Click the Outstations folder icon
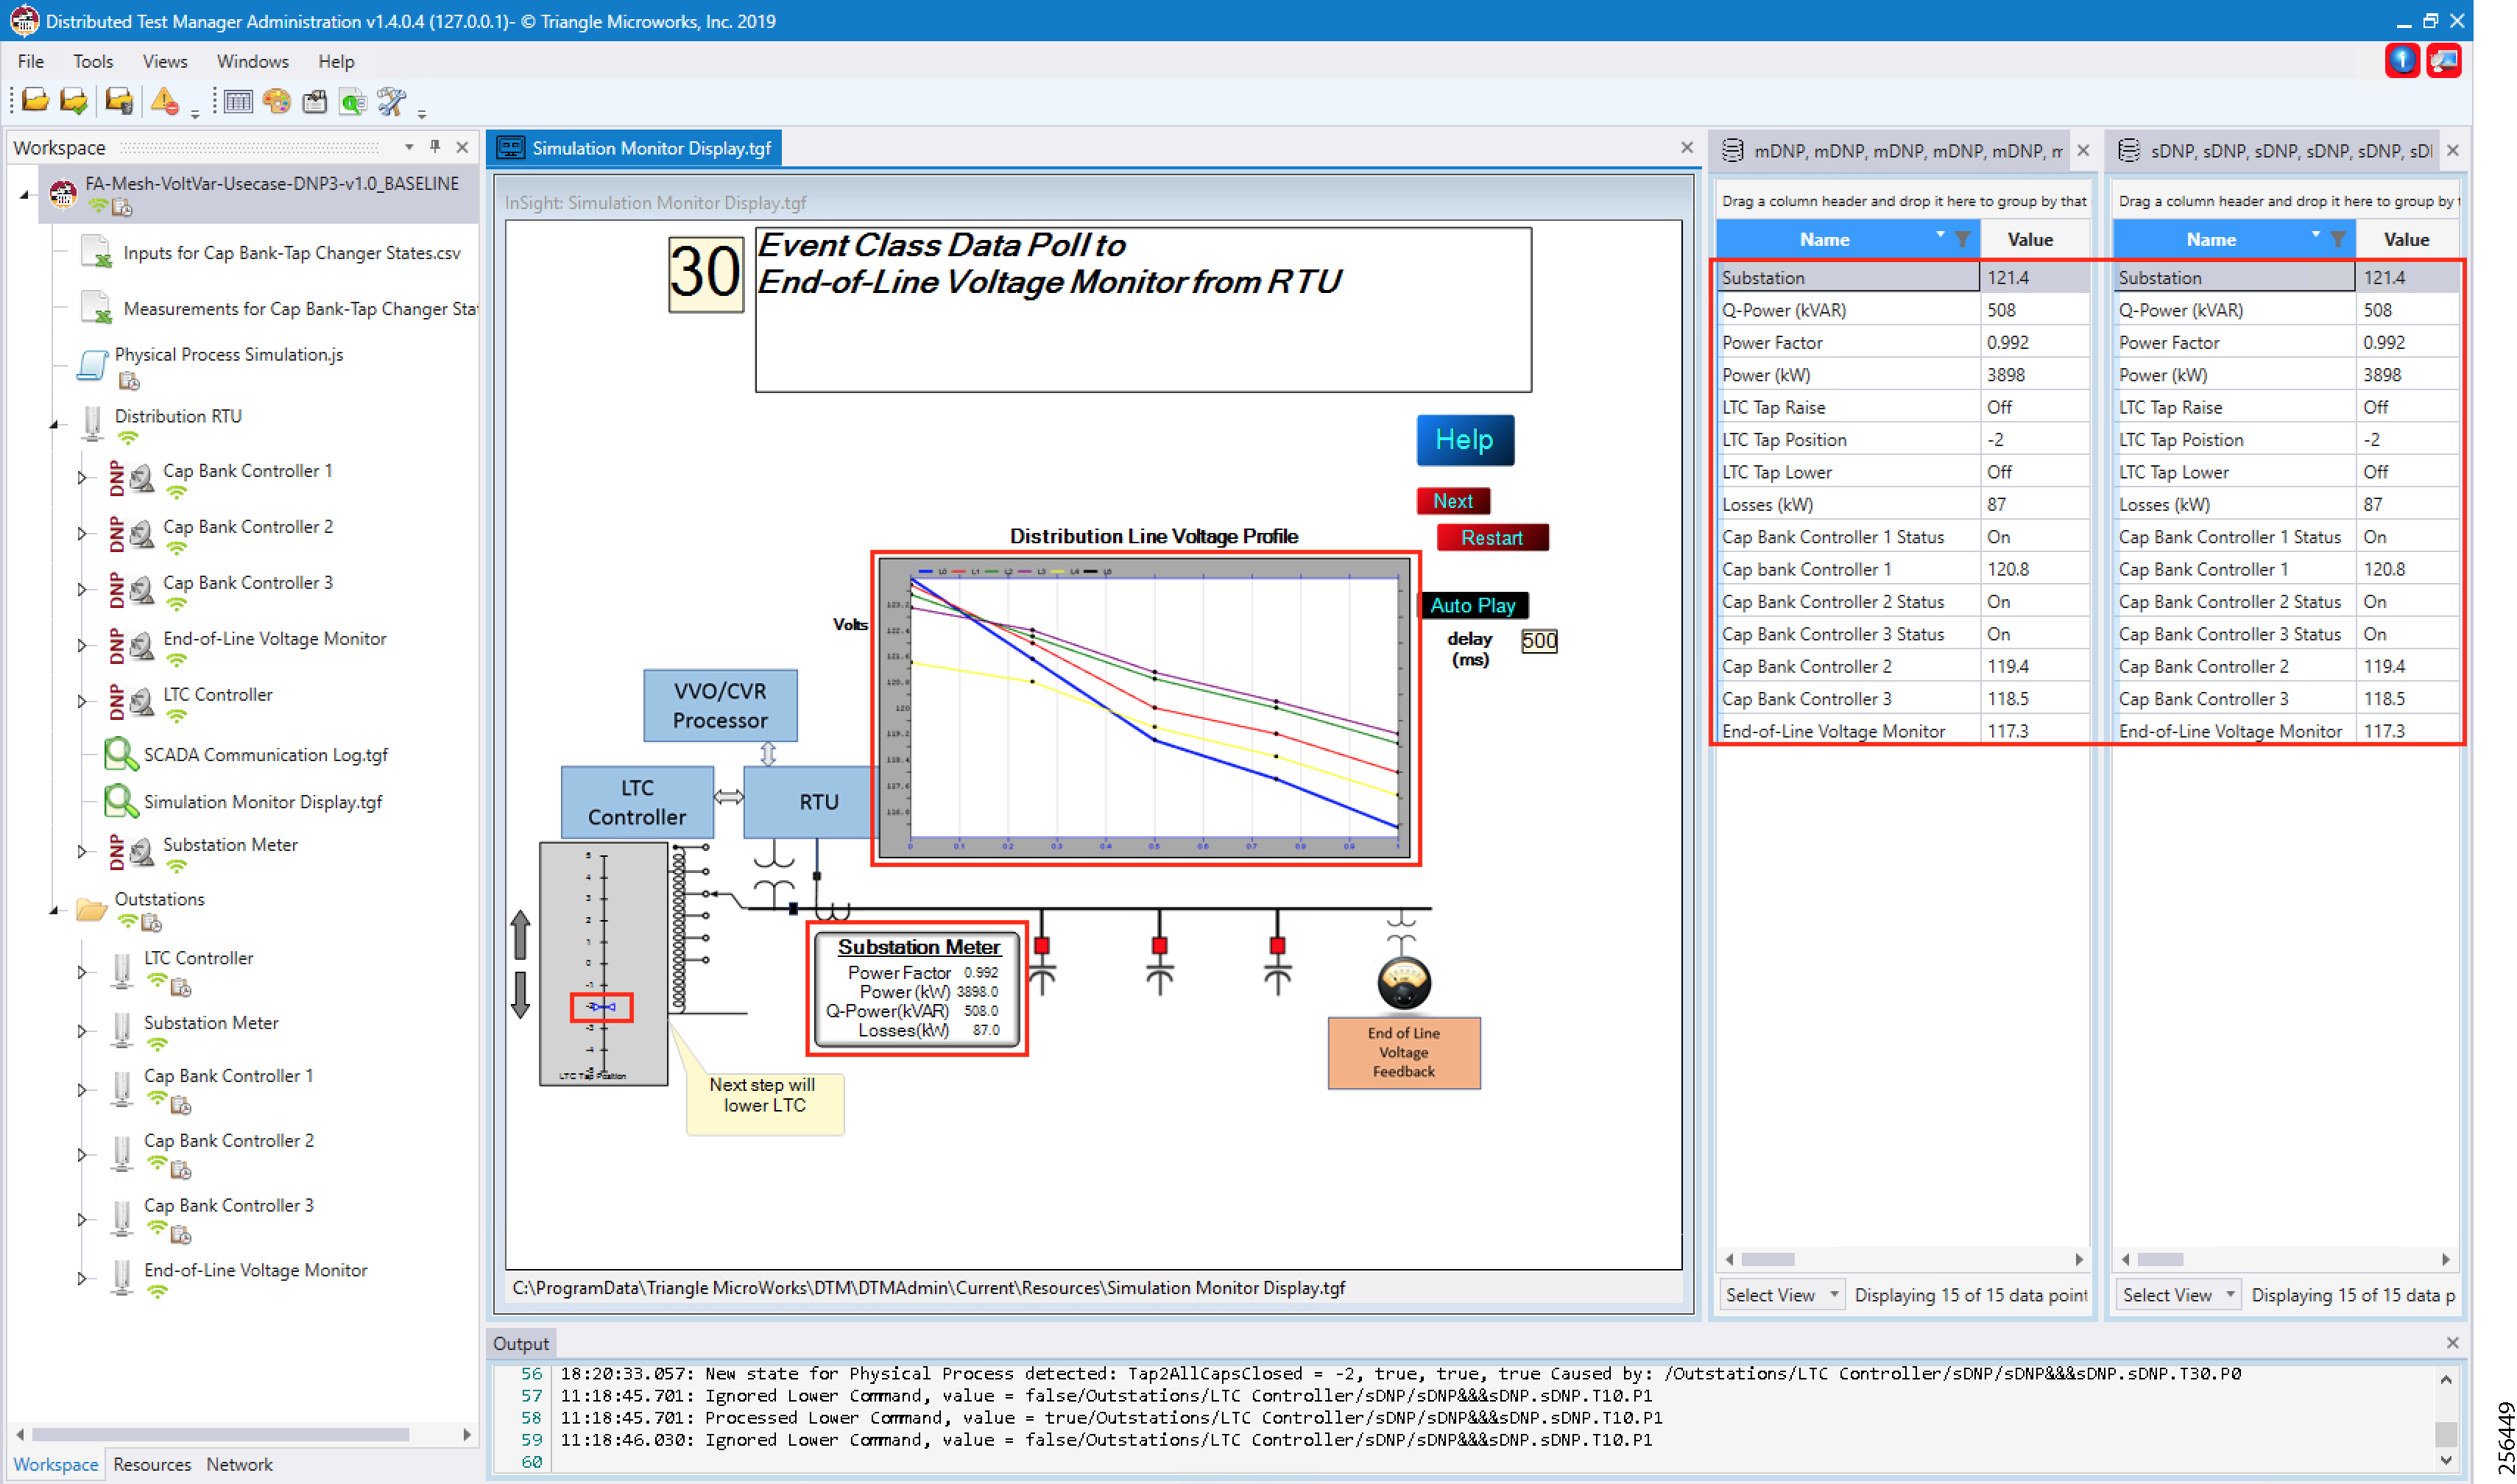This screenshot has width=2517, height=1484. [92, 909]
